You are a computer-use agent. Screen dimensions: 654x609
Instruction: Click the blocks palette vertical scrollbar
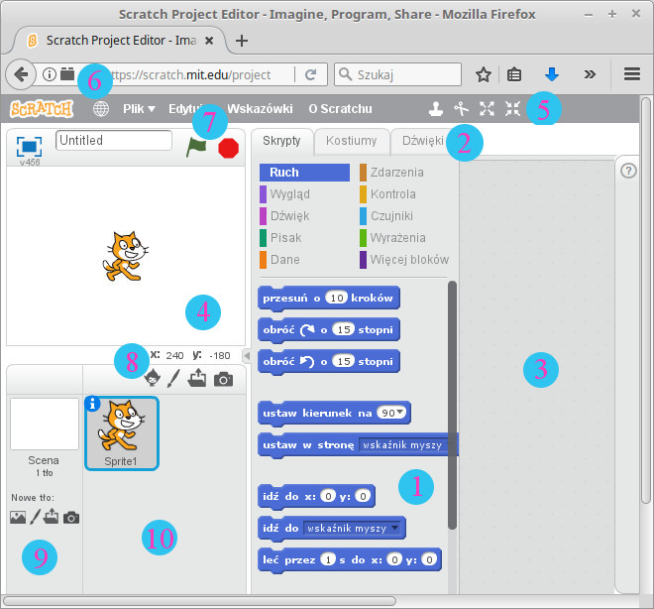452,405
